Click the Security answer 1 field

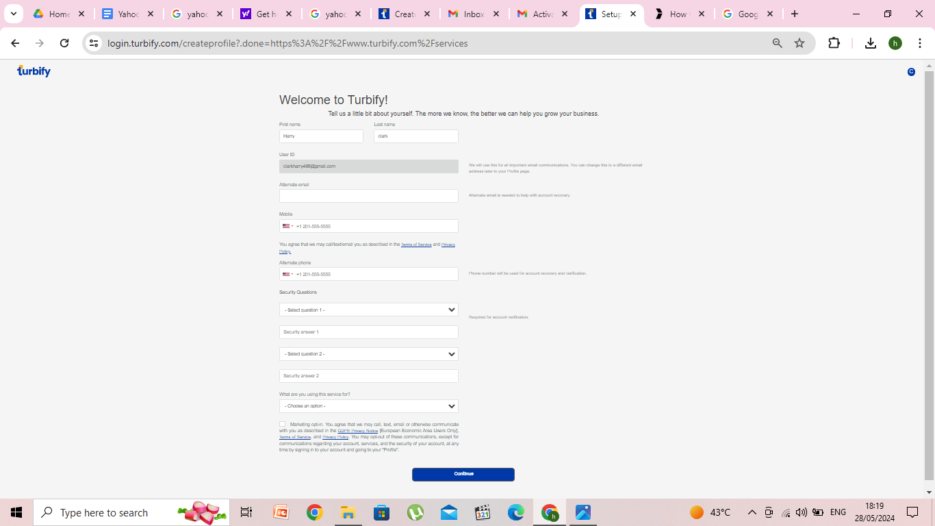point(369,332)
